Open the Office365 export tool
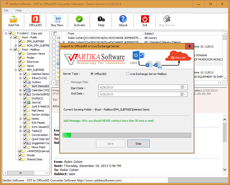This screenshot has height=185, width=230. coord(35,19)
